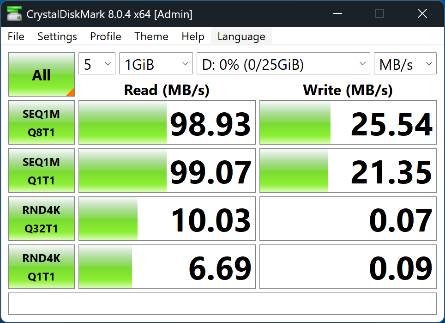
Task: Minimize the CrystalDiskMark window
Action: (x=337, y=13)
